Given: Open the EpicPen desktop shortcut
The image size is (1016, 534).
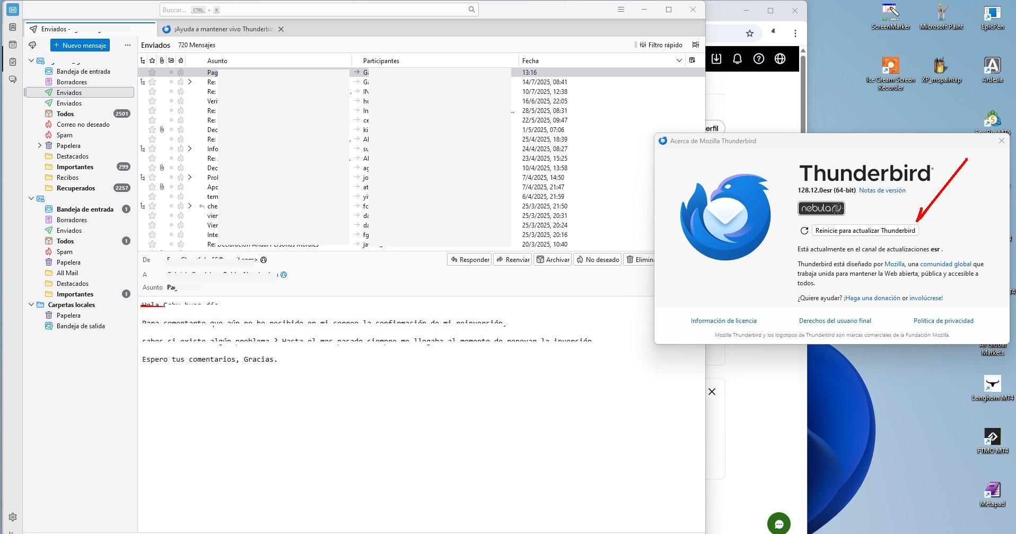Looking at the screenshot, I should (992, 16).
